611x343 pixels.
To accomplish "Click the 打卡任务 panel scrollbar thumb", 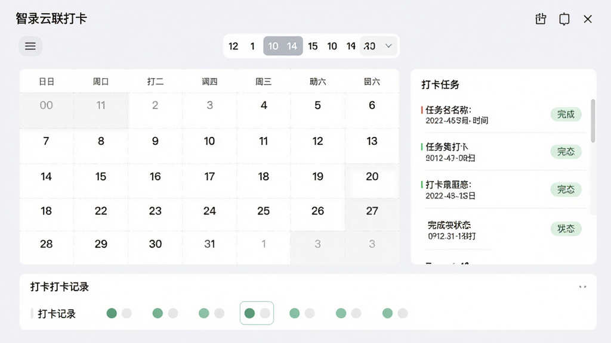I will point(593,120).
